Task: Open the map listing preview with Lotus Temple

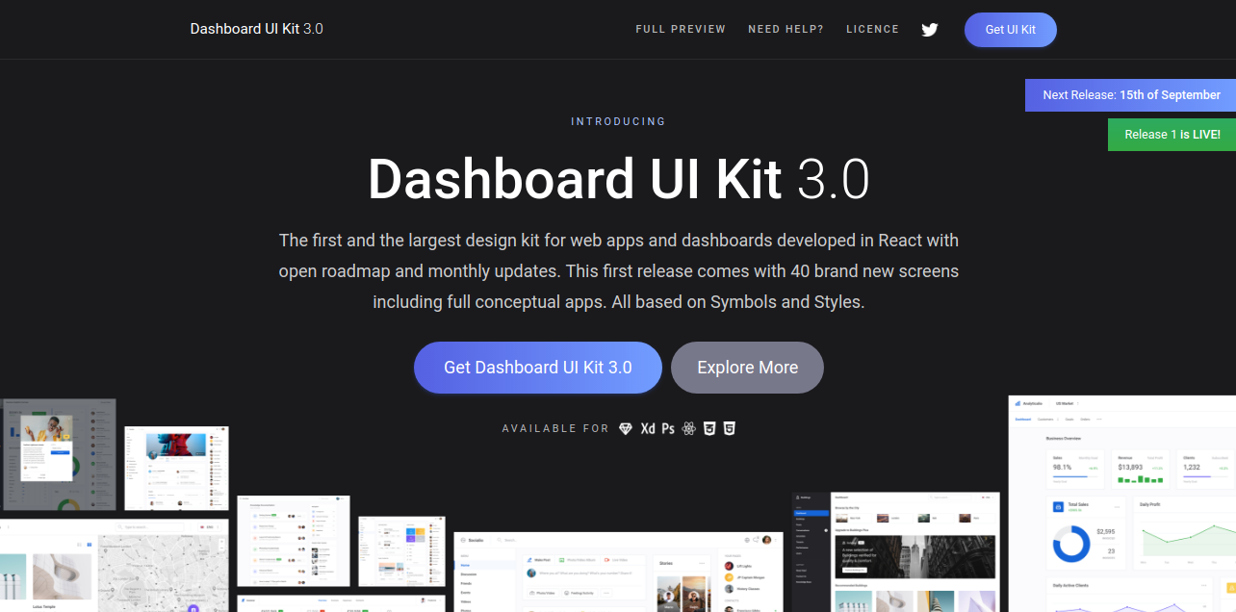Action: pyautogui.click(x=115, y=566)
